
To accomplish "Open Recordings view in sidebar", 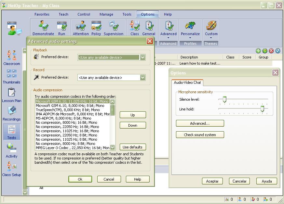I will (12, 114).
